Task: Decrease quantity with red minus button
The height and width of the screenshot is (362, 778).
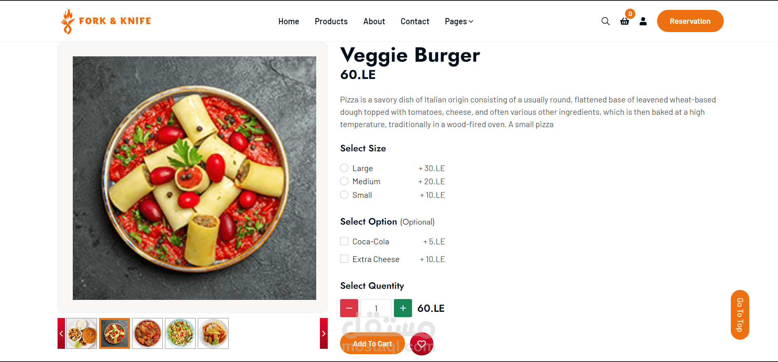Action: pos(349,308)
